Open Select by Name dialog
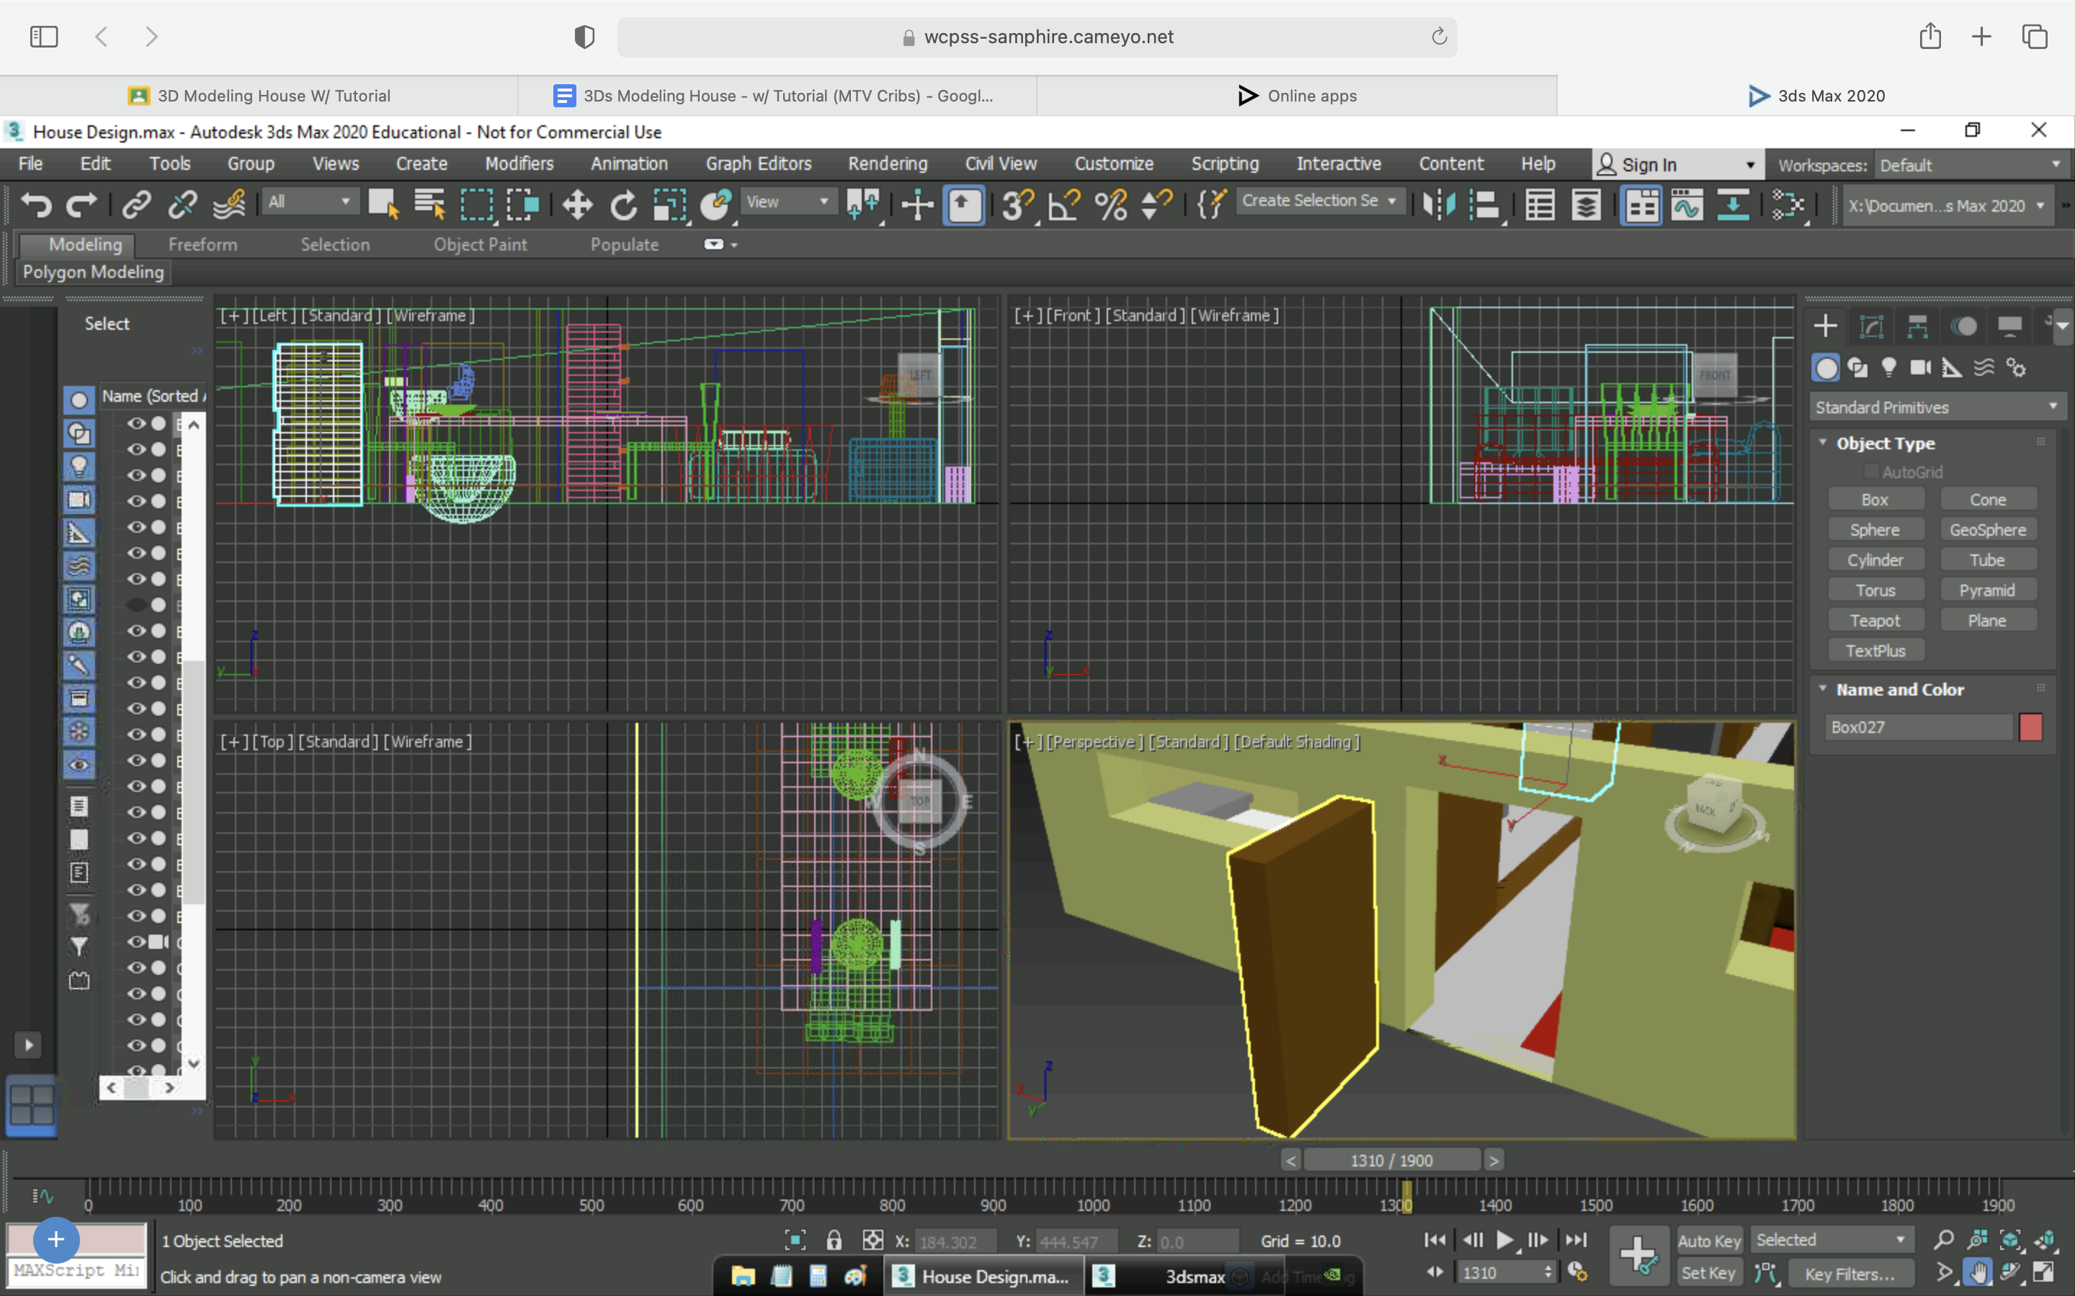Image resolution: width=2075 pixels, height=1296 pixels. click(x=430, y=205)
